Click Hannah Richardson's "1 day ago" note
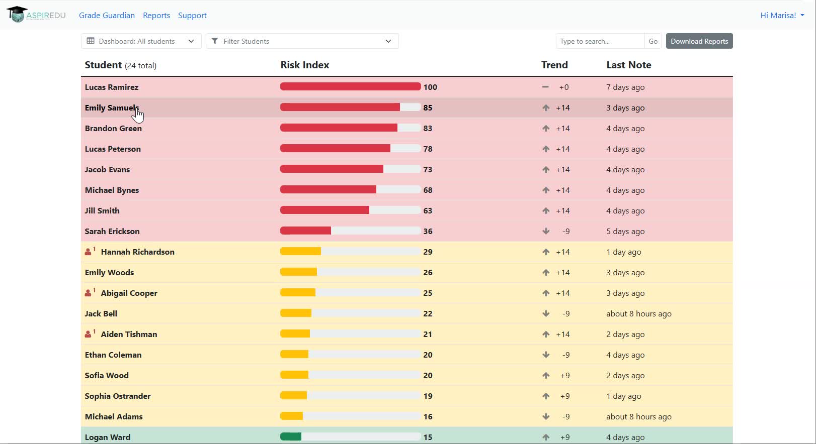Viewport: 816px width, 444px height. [x=624, y=252]
